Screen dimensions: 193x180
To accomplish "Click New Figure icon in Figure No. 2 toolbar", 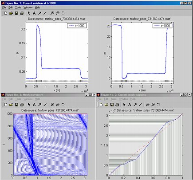I will coord(101,105).
